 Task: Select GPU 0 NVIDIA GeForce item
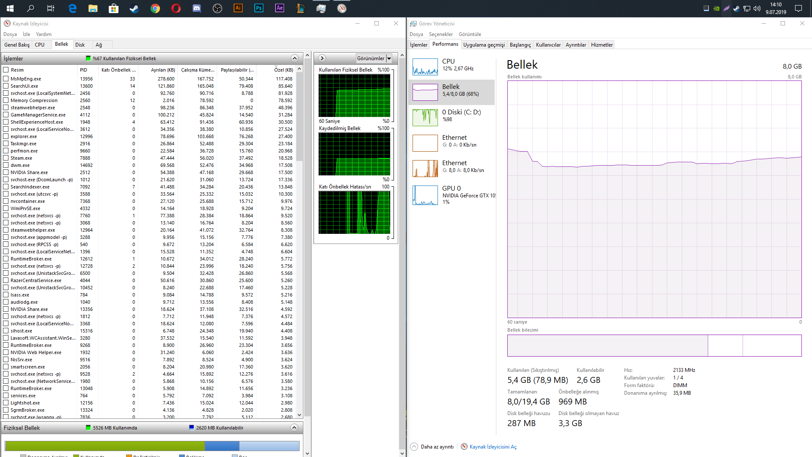(451, 195)
